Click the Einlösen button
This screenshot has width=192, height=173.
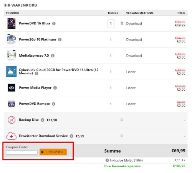[x=53, y=152]
